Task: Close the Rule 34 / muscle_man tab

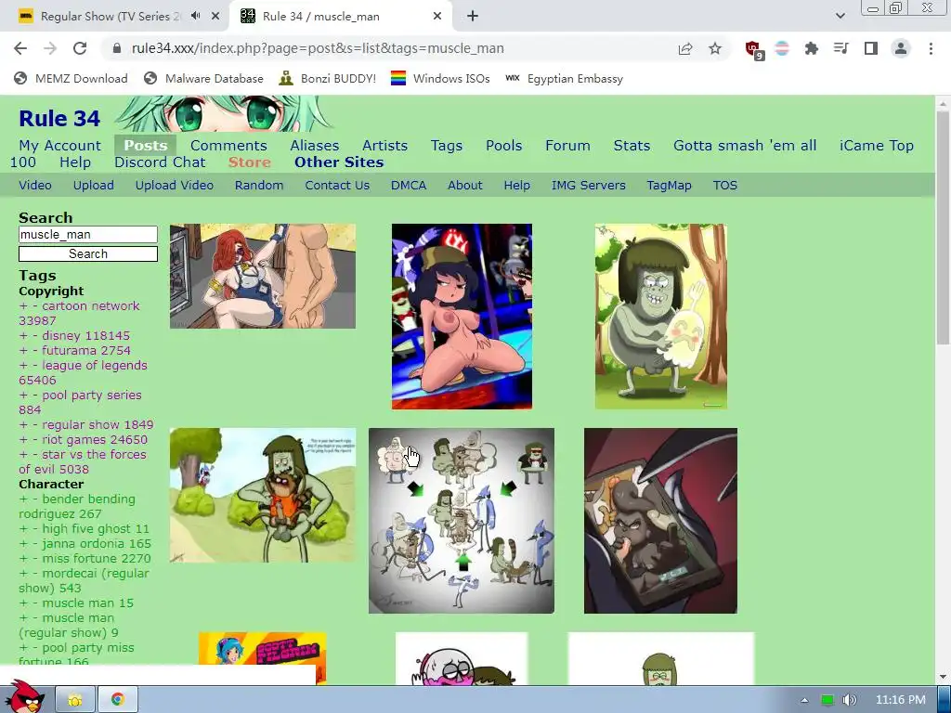Action: tap(437, 17)
